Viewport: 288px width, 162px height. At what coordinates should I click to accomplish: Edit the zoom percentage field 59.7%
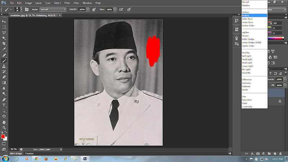14,149
